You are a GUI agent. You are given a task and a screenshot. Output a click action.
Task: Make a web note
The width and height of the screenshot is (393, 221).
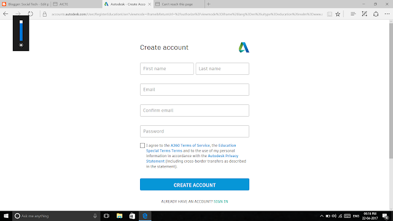(364, 14)
